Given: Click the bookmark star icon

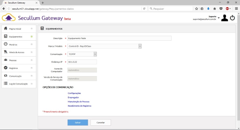Looking at the screenshot, I should [196, 9].
